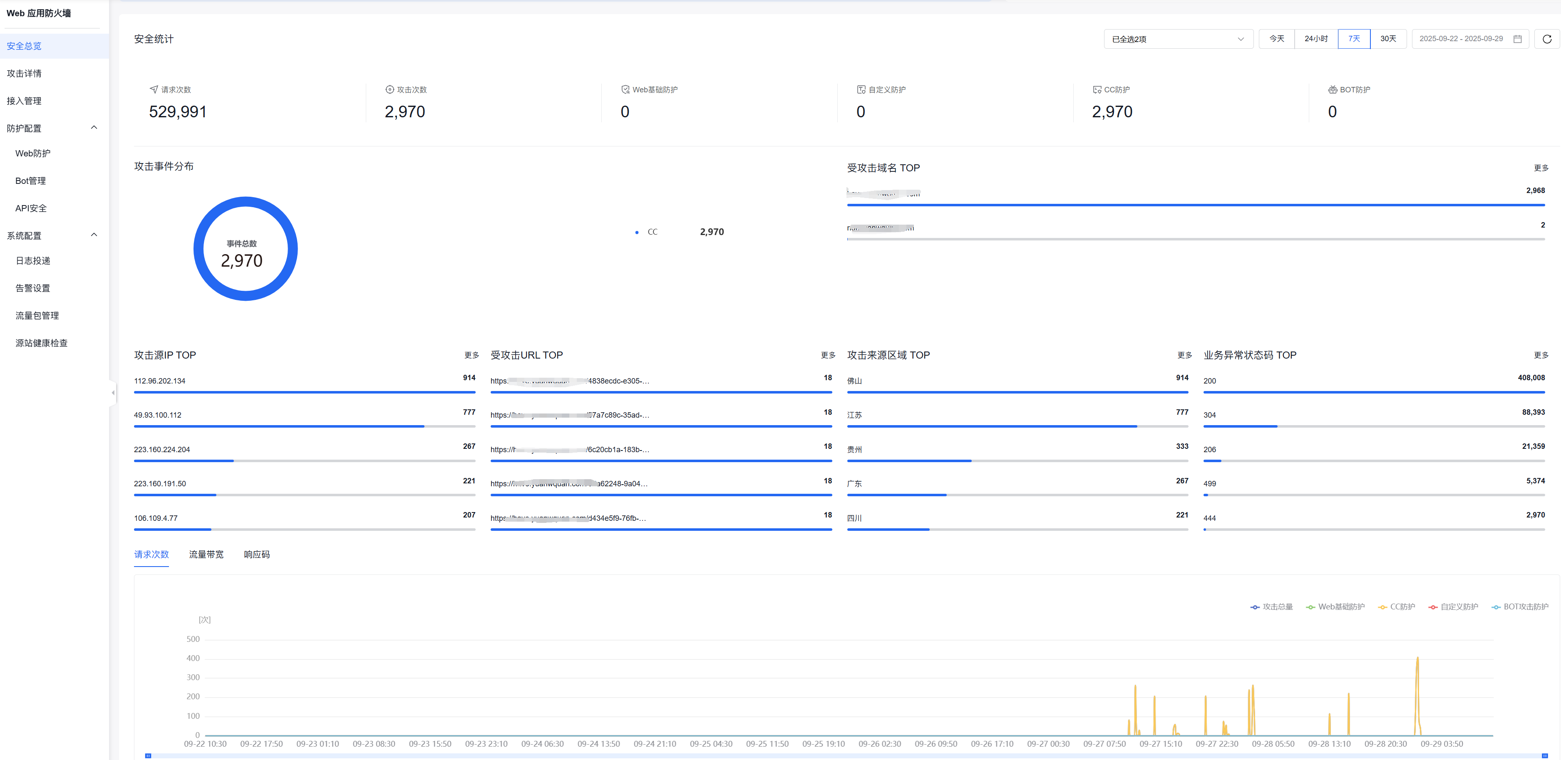Screen dimensions: 1561x760
Task: Click 更多 for 受攻击域名 TOP
Action: 1541,168
